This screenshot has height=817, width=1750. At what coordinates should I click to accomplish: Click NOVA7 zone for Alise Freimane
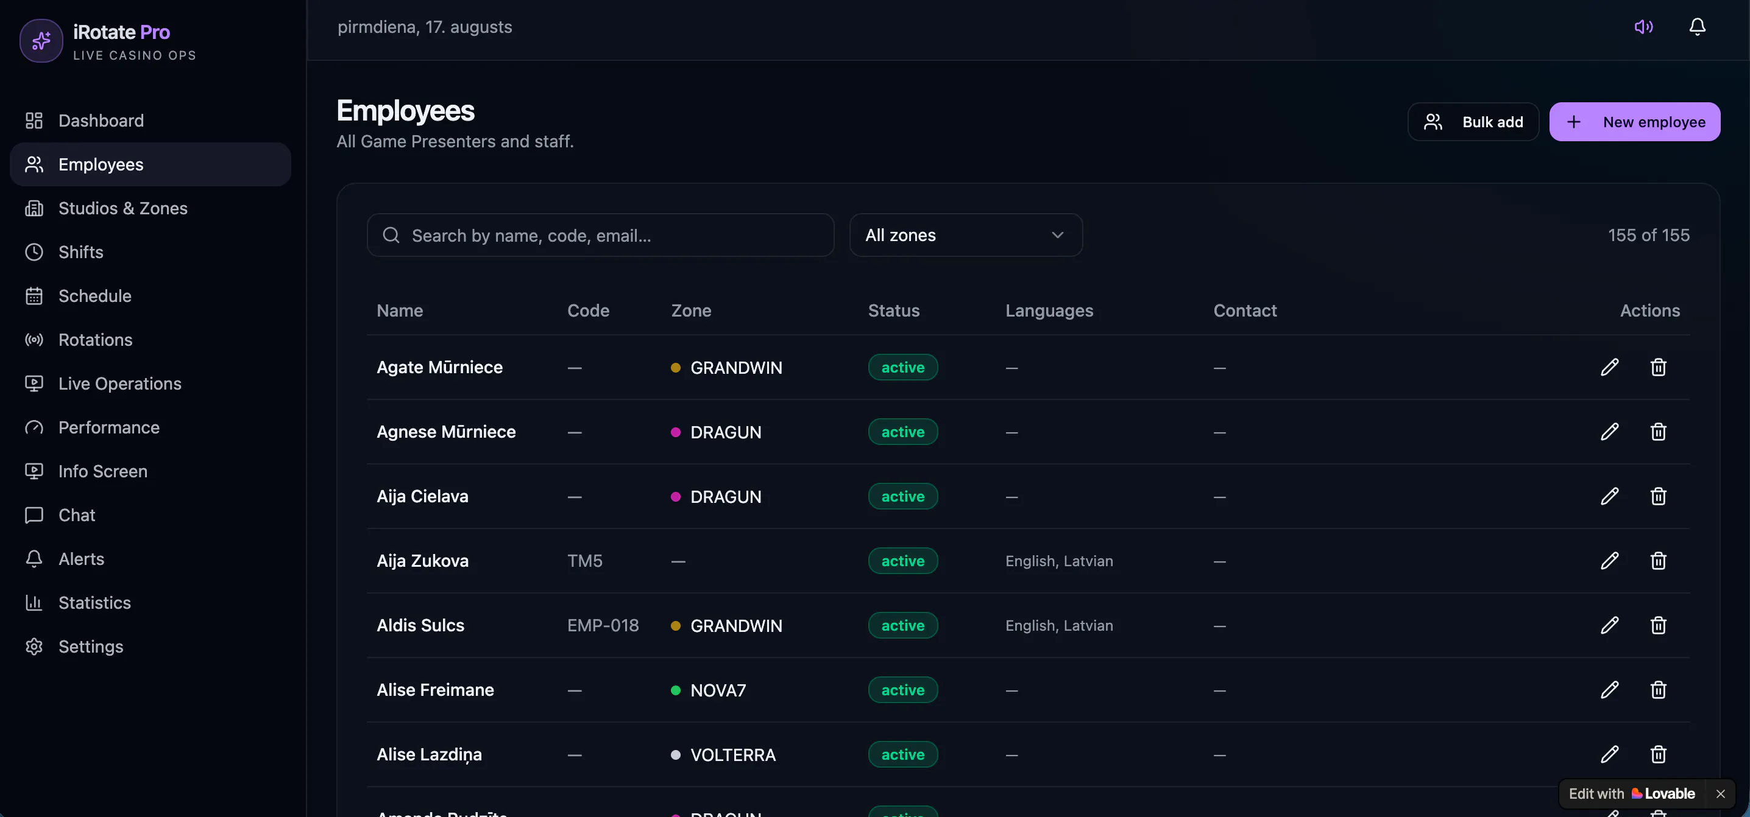(709, 690)
